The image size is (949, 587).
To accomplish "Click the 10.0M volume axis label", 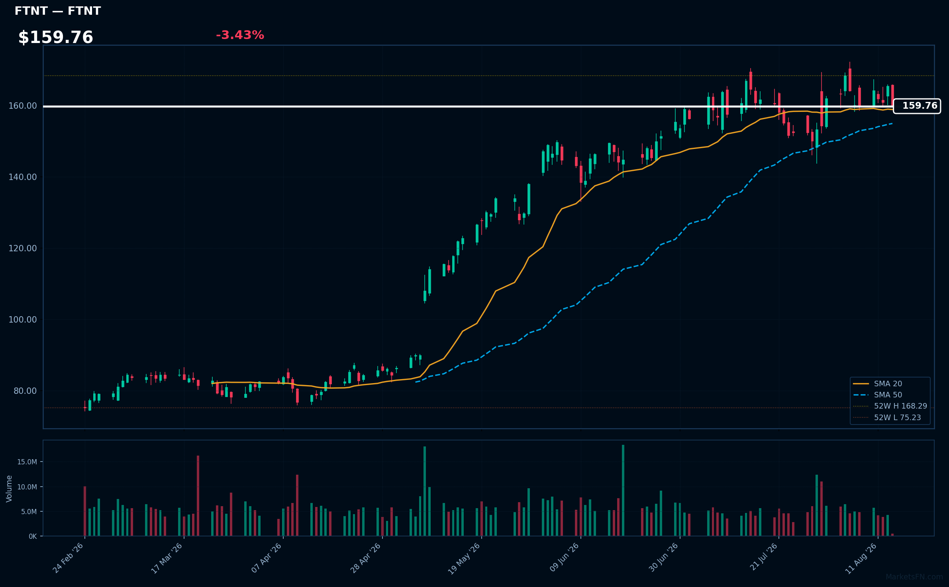I will click(x=27, y=487).
